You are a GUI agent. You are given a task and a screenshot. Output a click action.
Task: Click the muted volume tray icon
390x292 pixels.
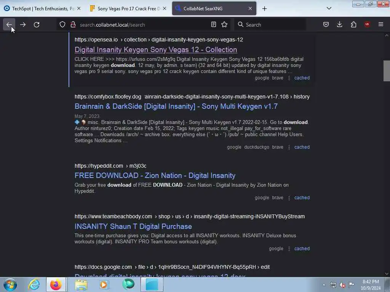pyautogui.click(x=342, y=285)
